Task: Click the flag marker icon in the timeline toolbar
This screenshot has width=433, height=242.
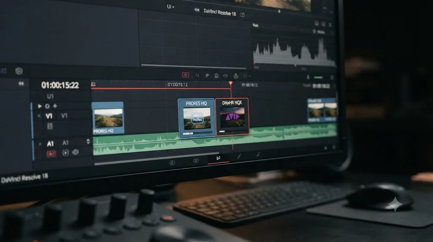Action: (x=207, y=75)
